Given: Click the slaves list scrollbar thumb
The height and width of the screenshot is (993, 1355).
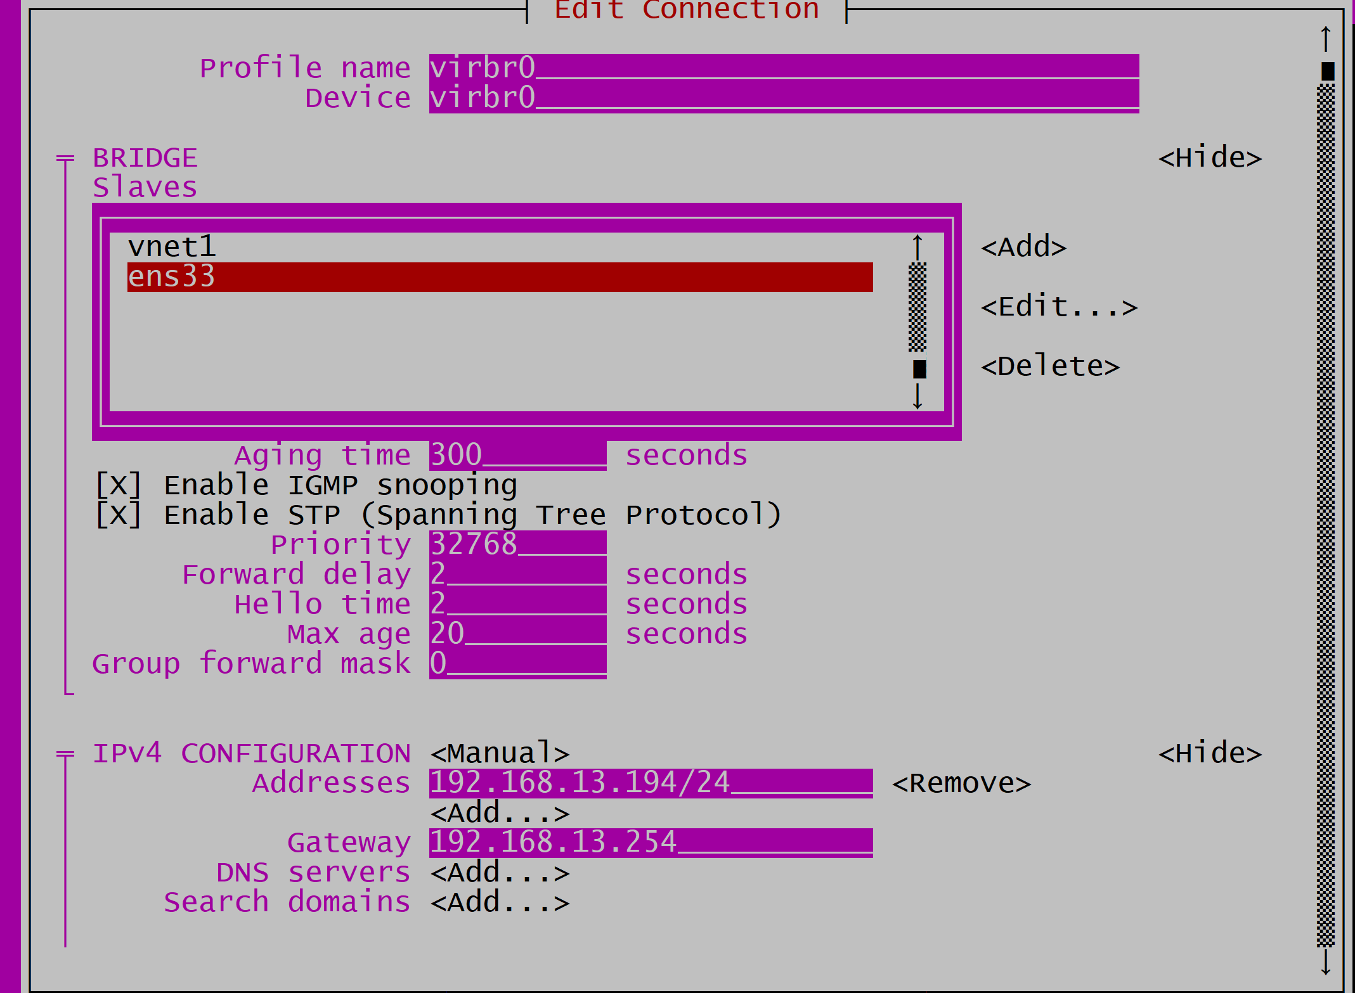Looking at the screenshot, I should (919, 368).
